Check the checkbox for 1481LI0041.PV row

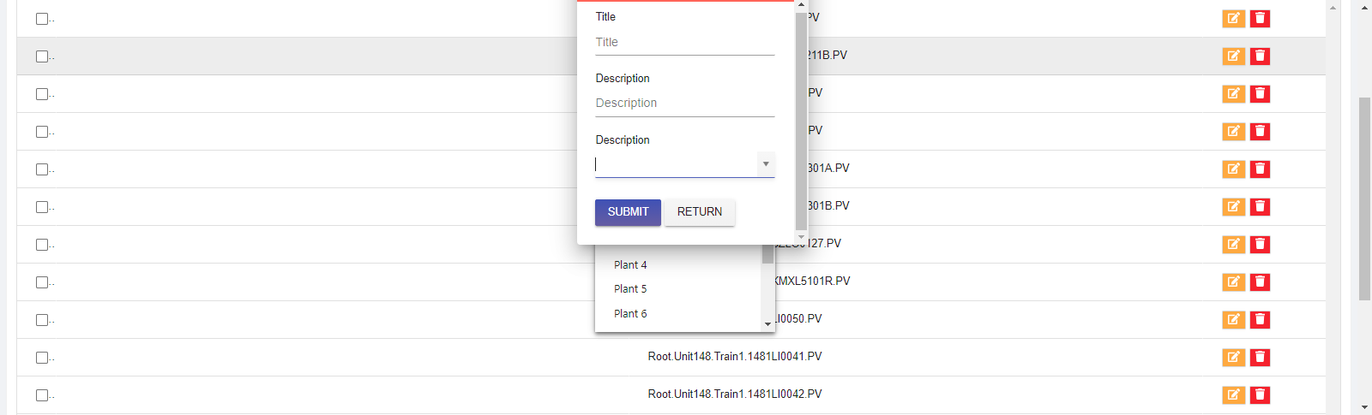[42, 358]
